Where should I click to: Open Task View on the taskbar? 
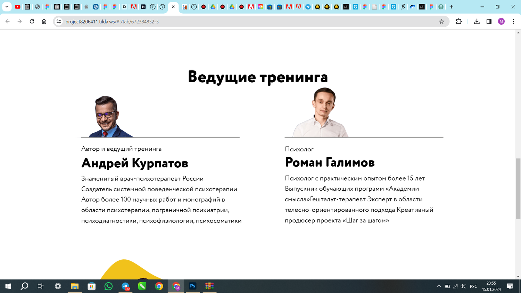tap(41, 286)
